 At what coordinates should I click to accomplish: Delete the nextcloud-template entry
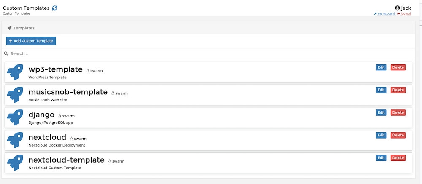[398, 158]
